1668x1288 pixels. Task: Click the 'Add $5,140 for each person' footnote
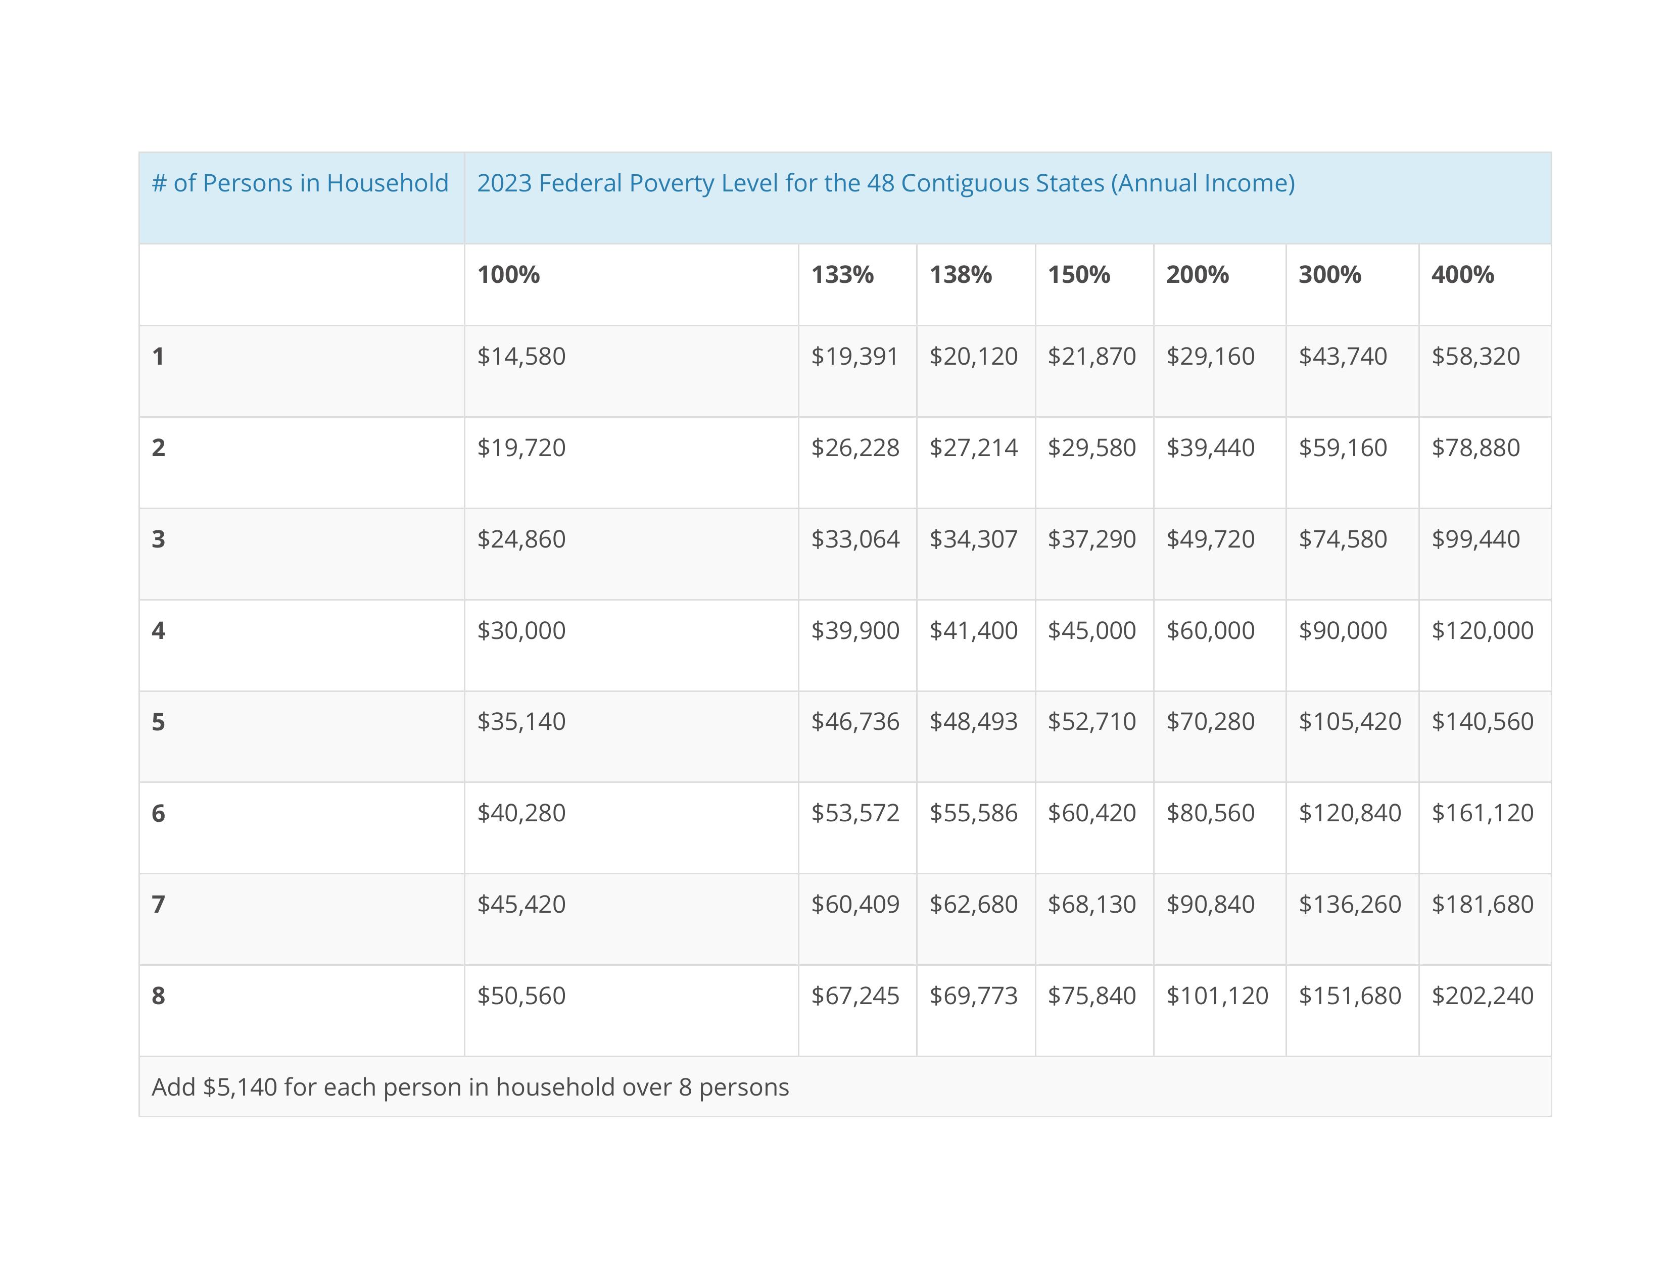click(470, 1087)
